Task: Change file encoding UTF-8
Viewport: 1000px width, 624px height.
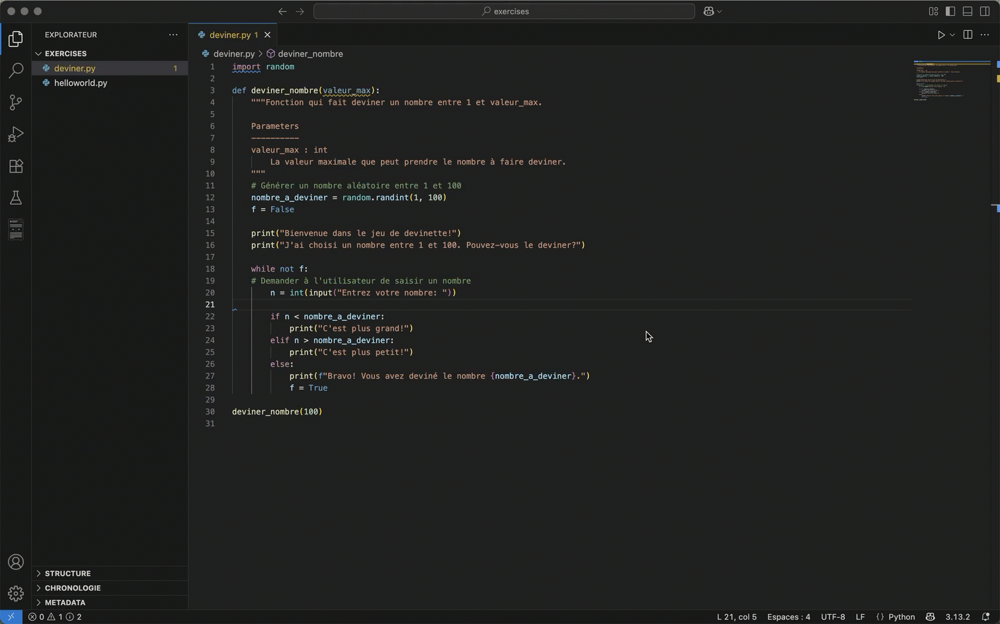Action: 833,617
